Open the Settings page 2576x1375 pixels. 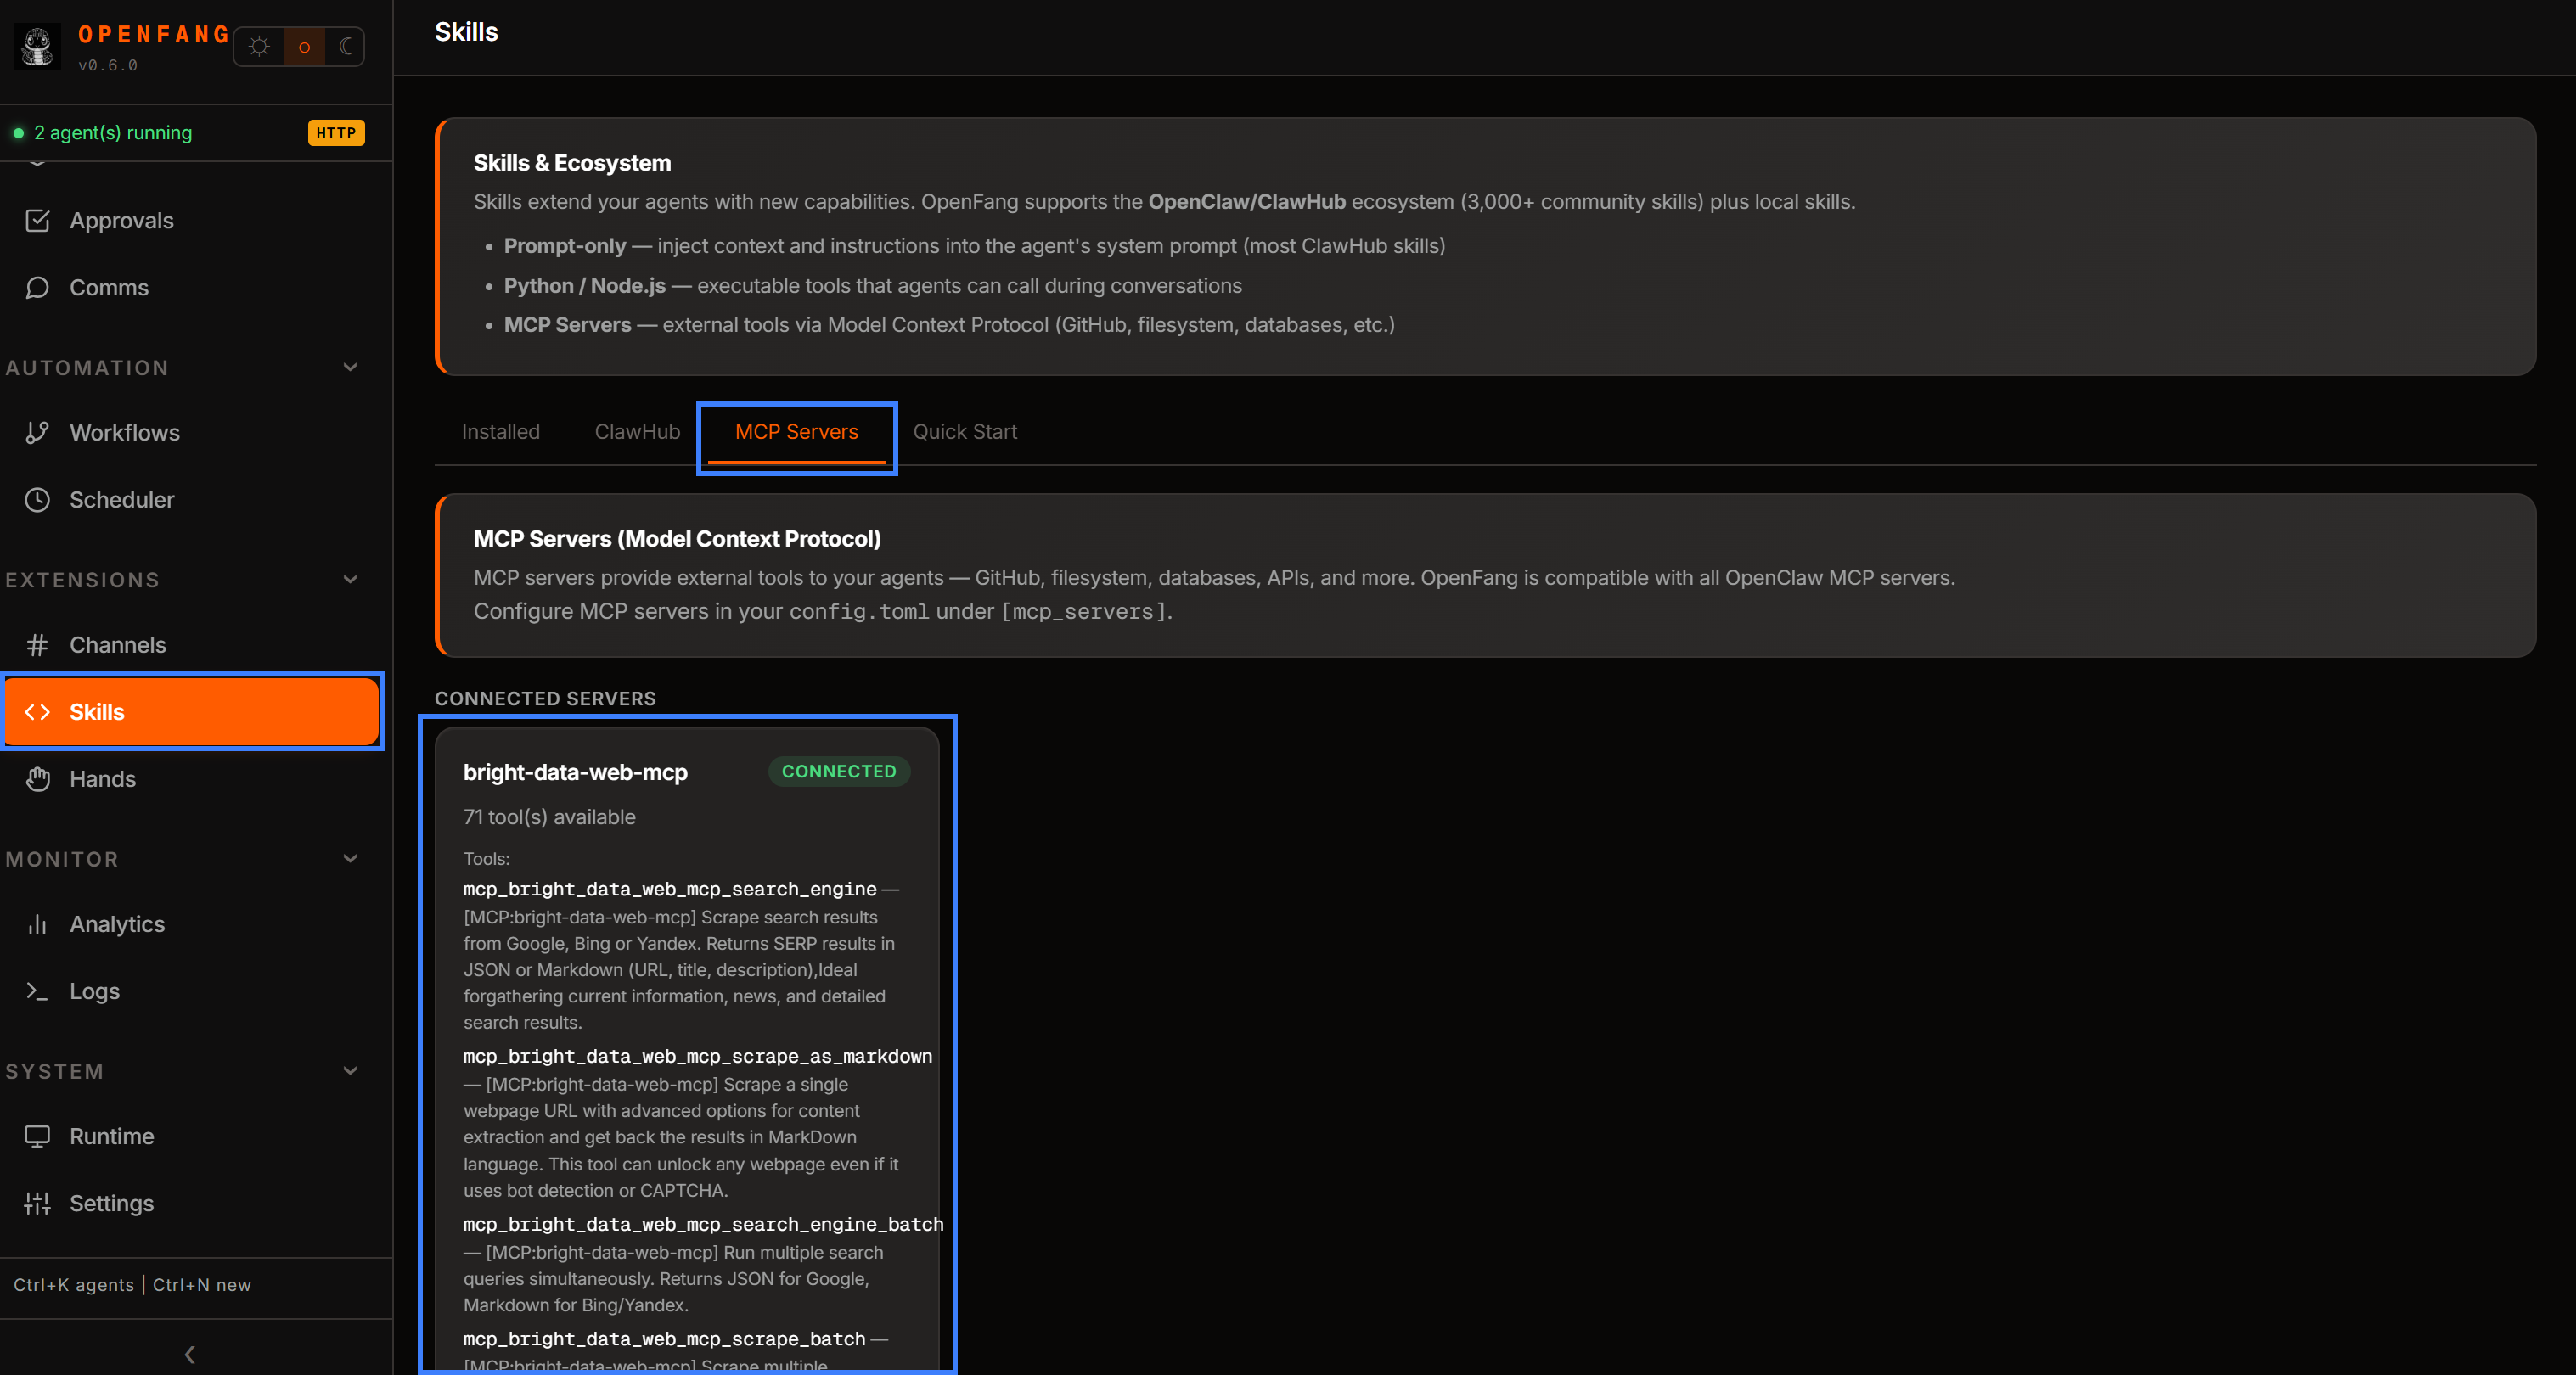click(111, 1203)
